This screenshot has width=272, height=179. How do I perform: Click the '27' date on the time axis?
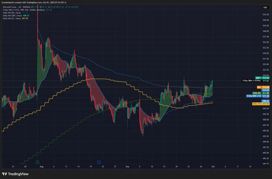coord(115,167)
